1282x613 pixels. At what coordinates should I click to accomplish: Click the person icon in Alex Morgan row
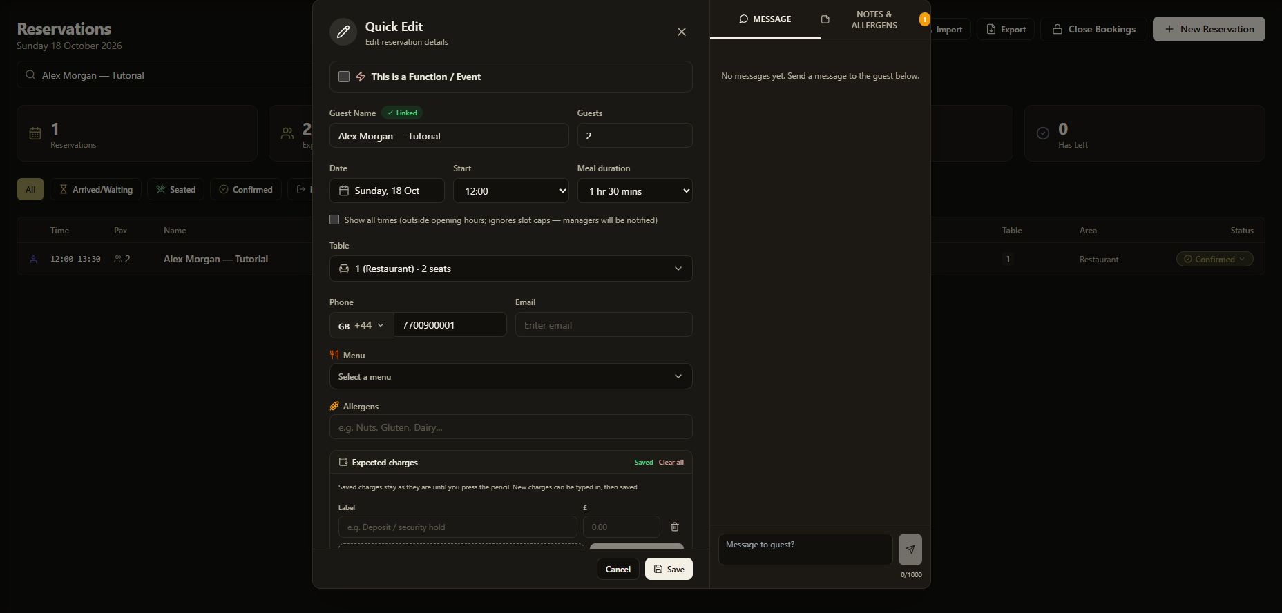(x=33, y=260)
